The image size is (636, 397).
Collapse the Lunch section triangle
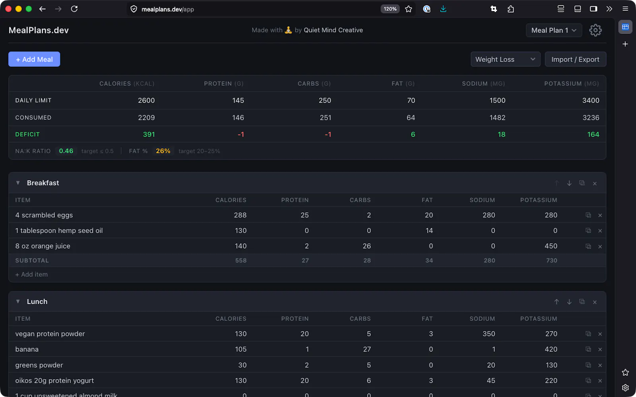18,302
